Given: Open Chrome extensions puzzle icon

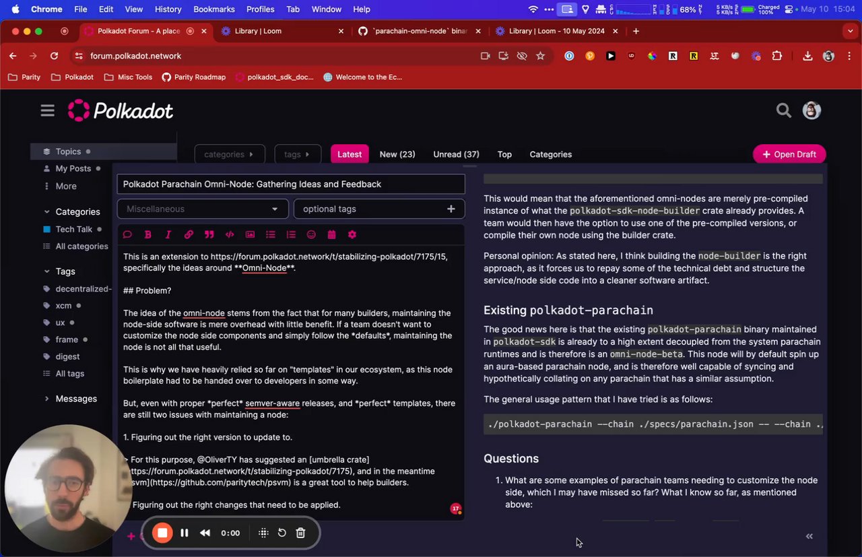Looking at the screenshot, I should tap(777, 56).
